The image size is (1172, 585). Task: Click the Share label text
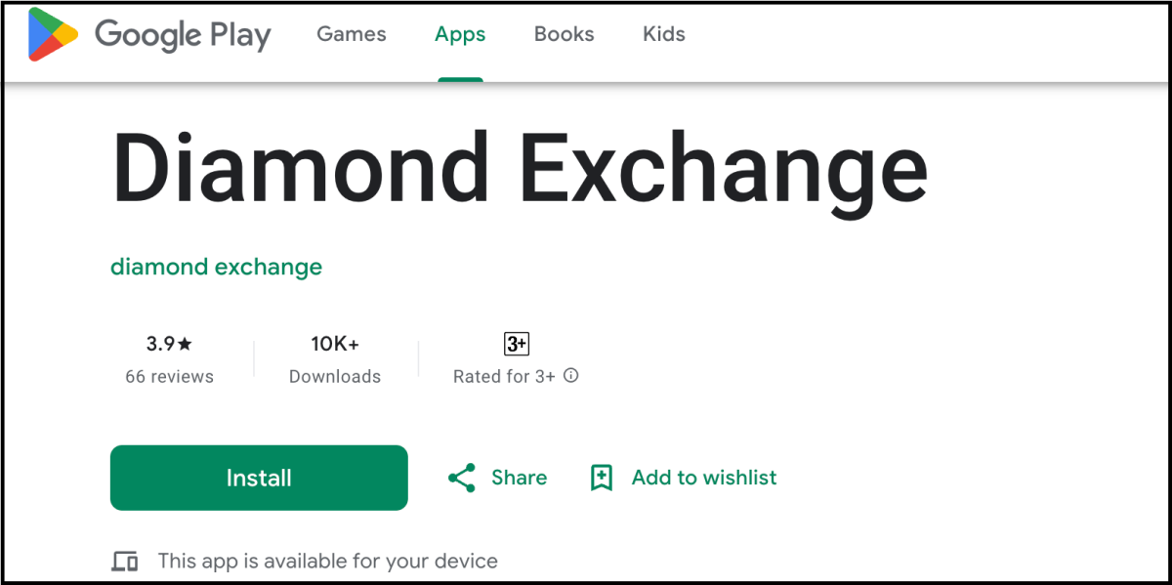518,478
